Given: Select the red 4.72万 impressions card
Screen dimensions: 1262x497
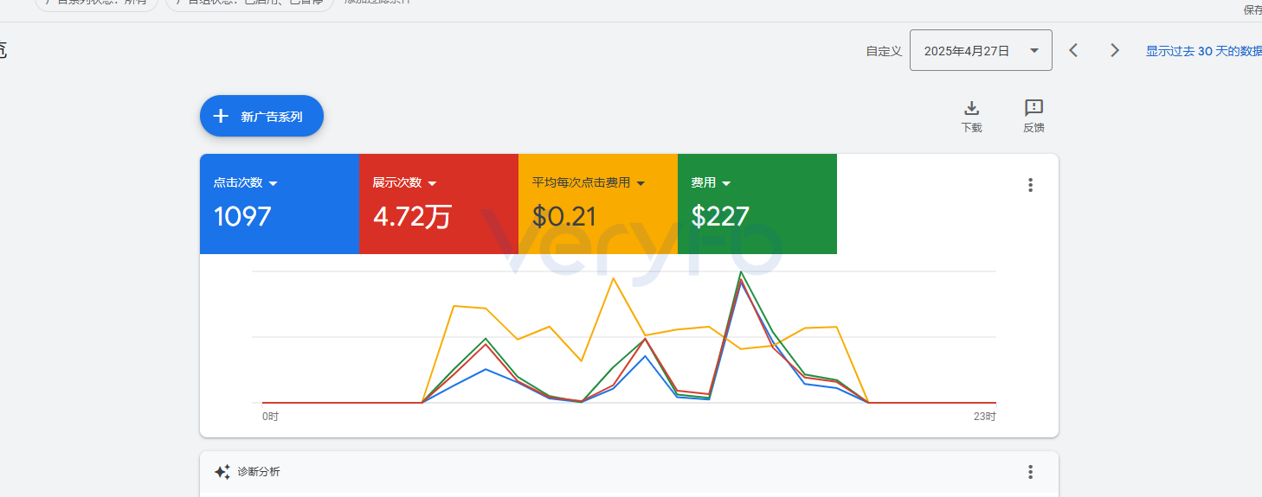Looking at the screenshot, I should point(439,204).
